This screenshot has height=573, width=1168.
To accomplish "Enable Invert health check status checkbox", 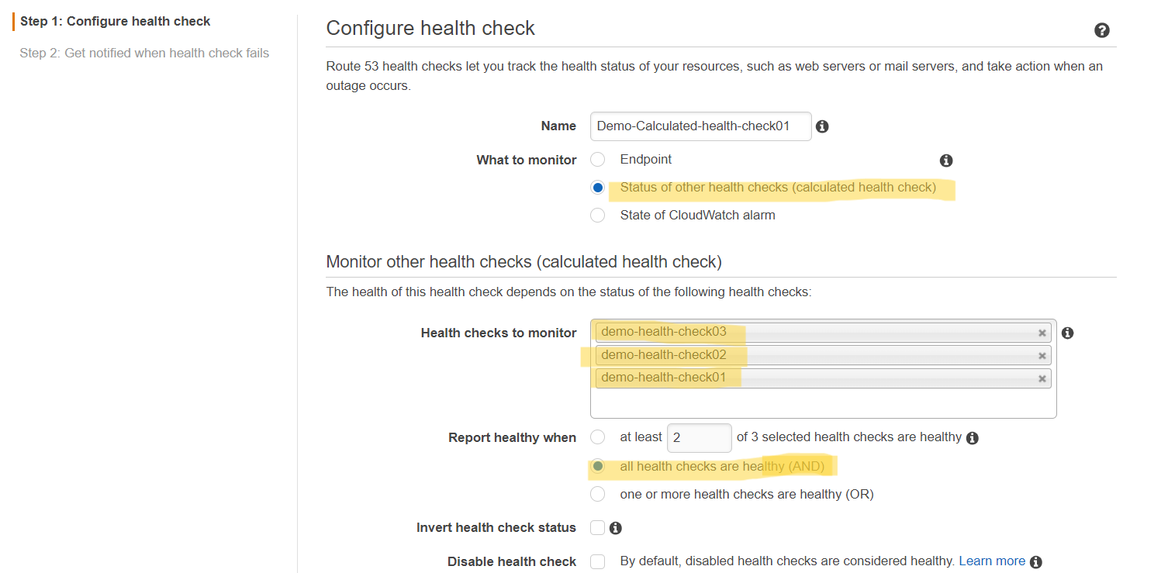I will click(597, 528).
